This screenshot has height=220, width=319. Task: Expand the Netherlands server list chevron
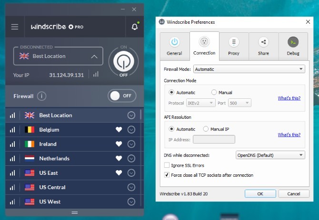pyautogui.click(x=131, y=158)
